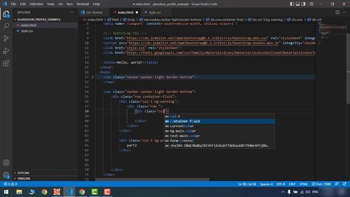This screenshot has width=350, height=197.
Task: Open notifications bell in status bar
Action: coord(345,184)
